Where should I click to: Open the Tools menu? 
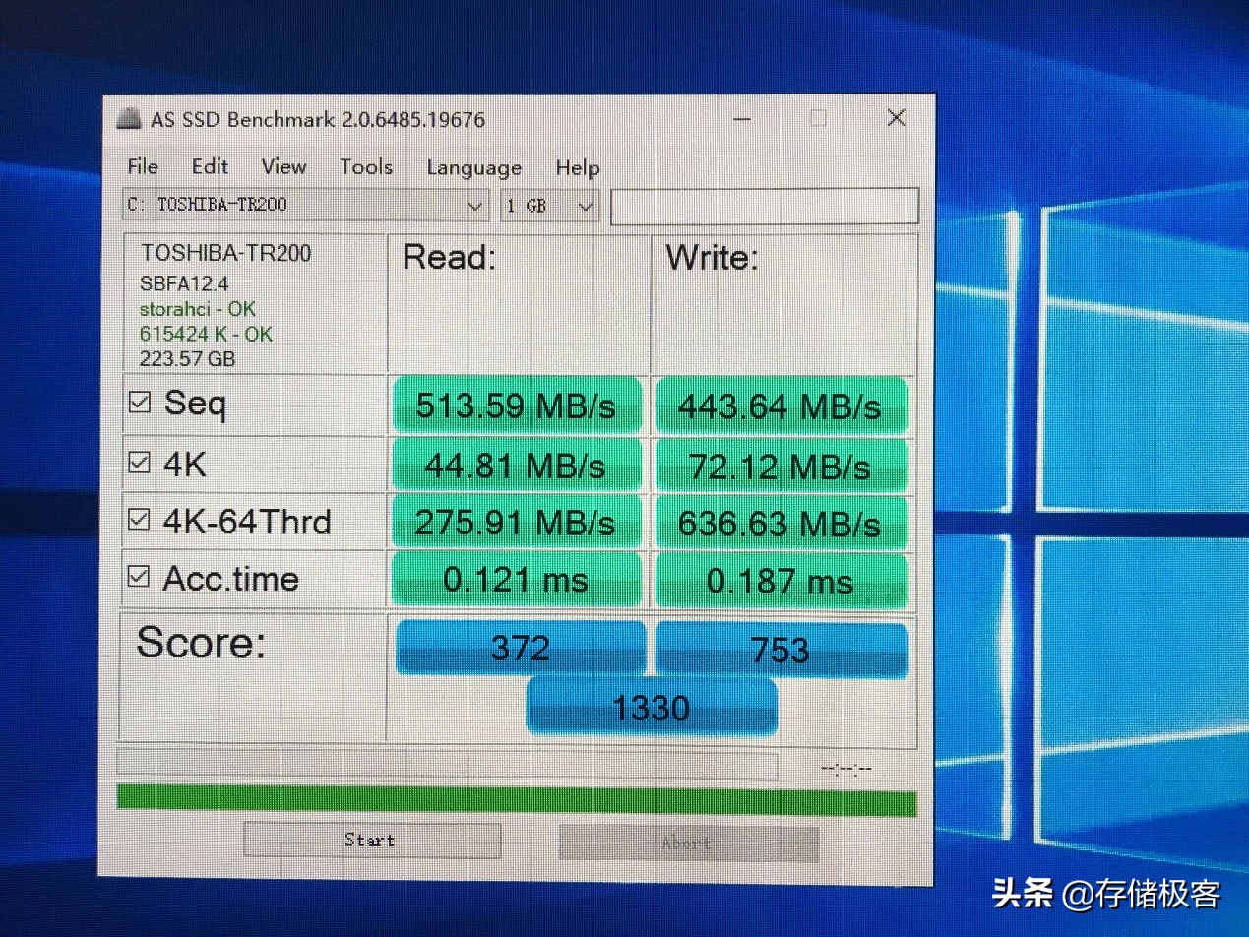click(365, 167)
